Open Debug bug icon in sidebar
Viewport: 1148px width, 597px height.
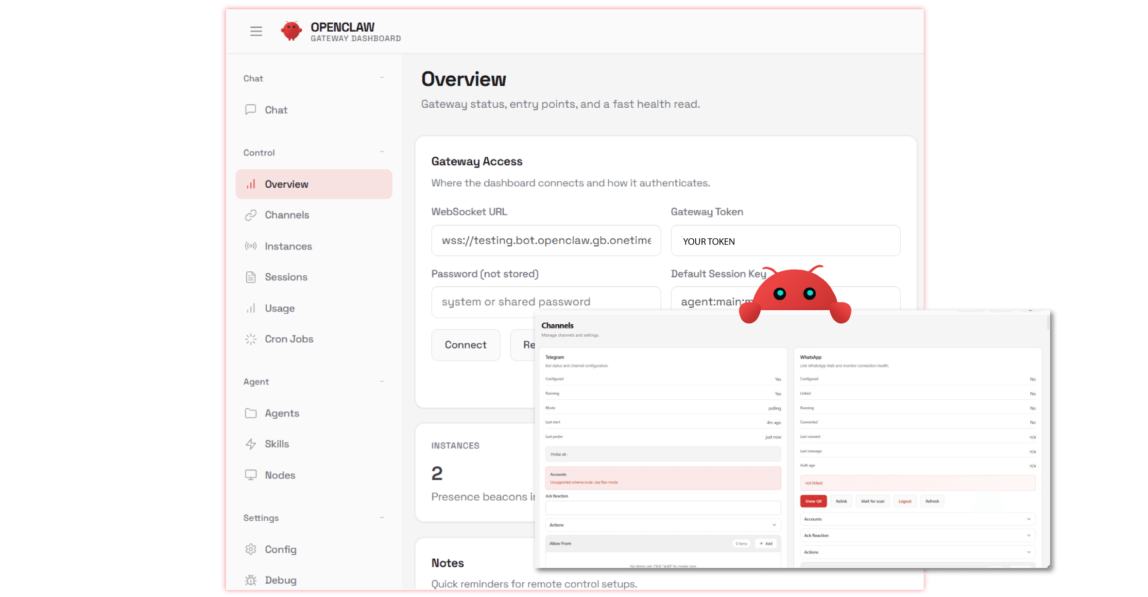pos(251,580)
